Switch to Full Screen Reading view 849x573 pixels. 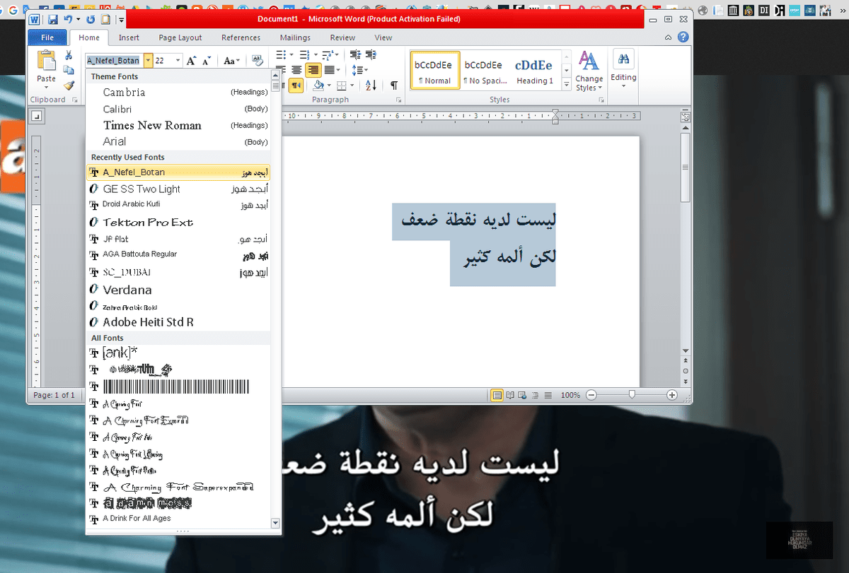[509, 395]
